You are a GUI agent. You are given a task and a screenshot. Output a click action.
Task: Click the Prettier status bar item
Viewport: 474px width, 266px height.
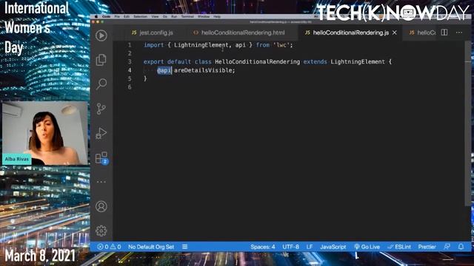tap(427, 247)
